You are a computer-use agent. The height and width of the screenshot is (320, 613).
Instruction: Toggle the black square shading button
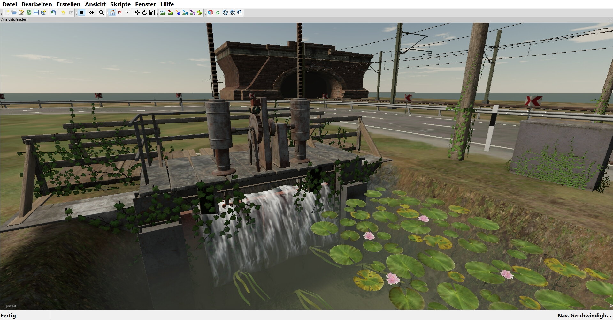click(82, 12)
